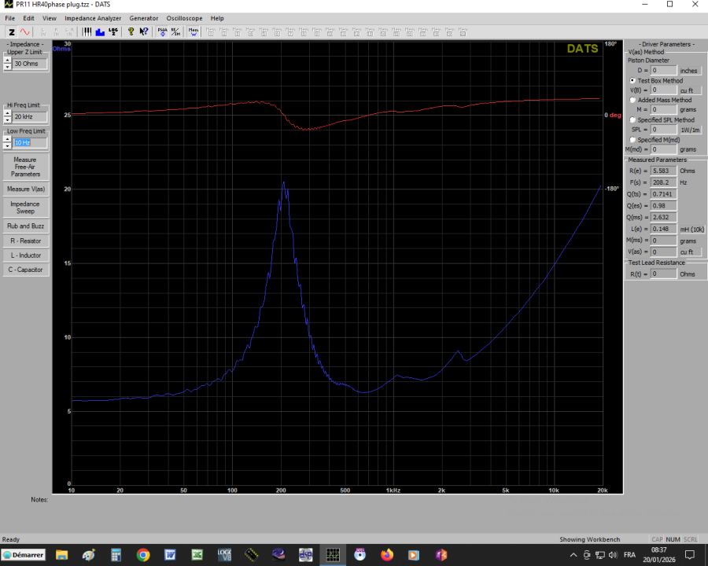Click the context help arrow icon
Screen dimensions: 708x566
click(x=144, y=31)
